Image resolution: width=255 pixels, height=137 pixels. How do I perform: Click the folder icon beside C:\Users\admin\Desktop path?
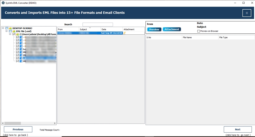tap(18, 34)
